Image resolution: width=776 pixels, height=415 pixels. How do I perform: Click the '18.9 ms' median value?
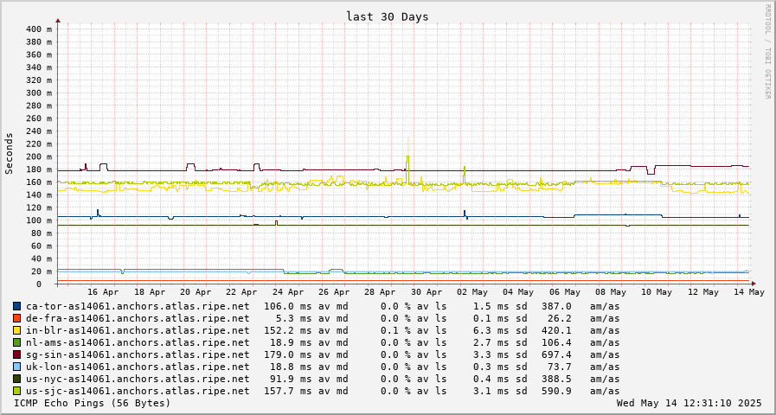click(x=291, y=342)
